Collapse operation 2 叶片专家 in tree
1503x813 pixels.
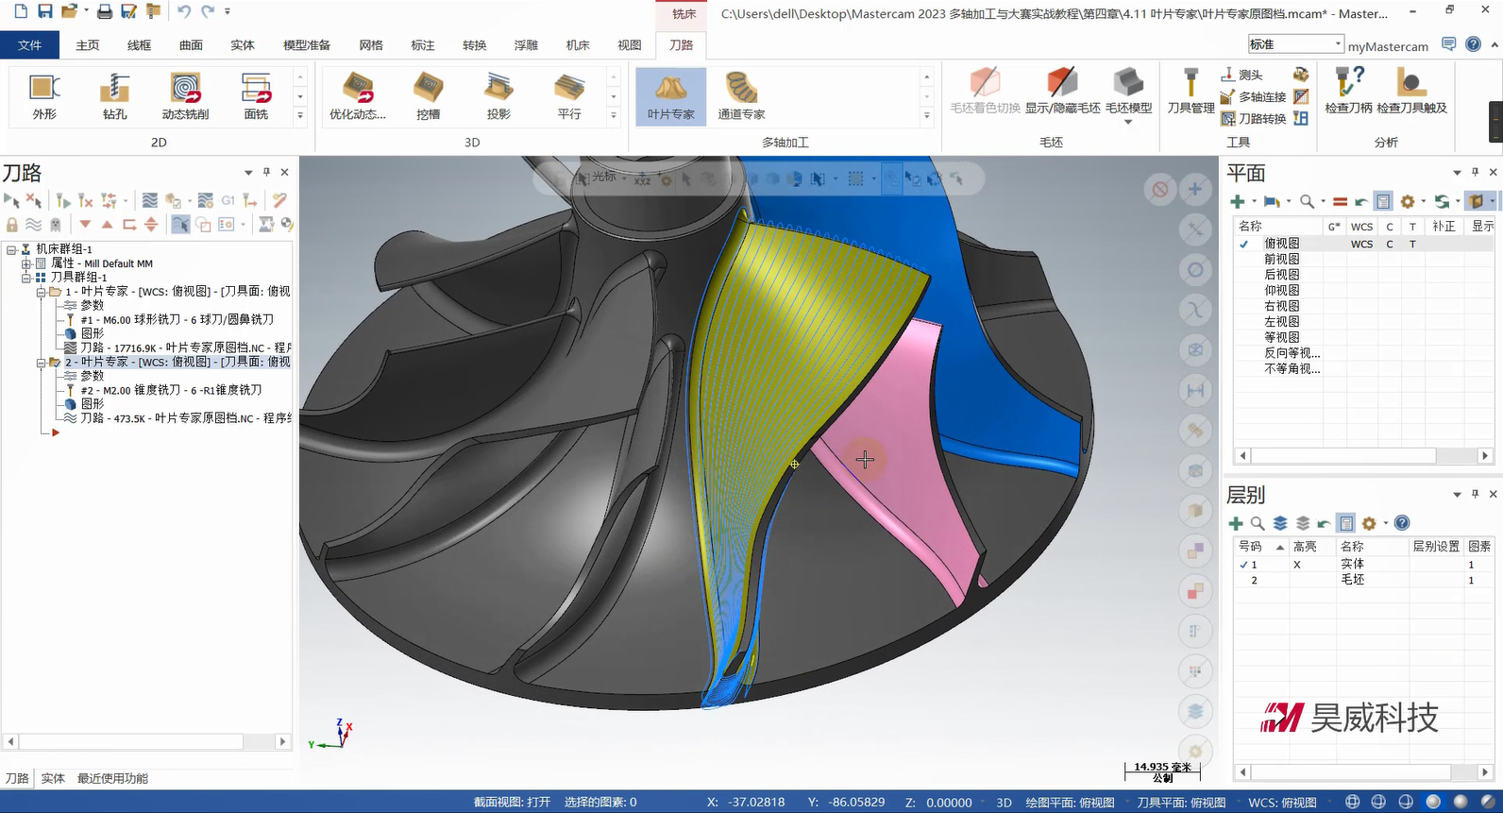pyautogui.click(x=42, y=363)
